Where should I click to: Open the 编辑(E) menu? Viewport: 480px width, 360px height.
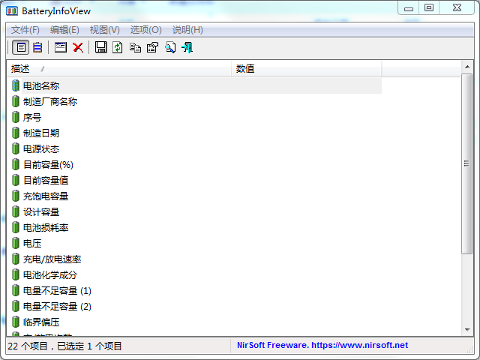pos(64,30)
